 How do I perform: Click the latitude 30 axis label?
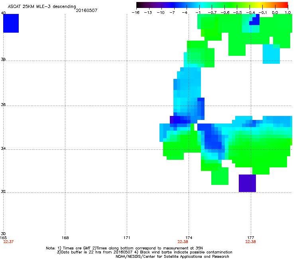[x=3, y=234]
